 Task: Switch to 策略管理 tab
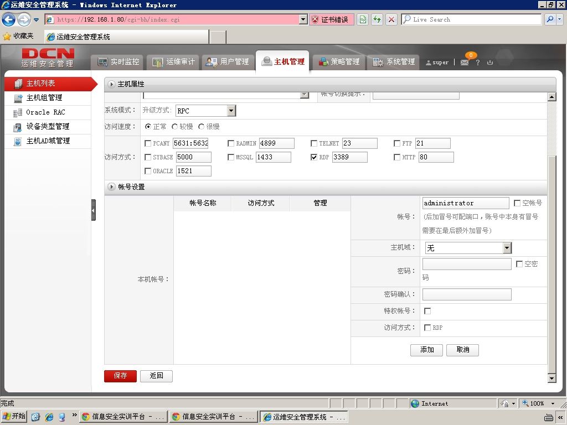339,62
